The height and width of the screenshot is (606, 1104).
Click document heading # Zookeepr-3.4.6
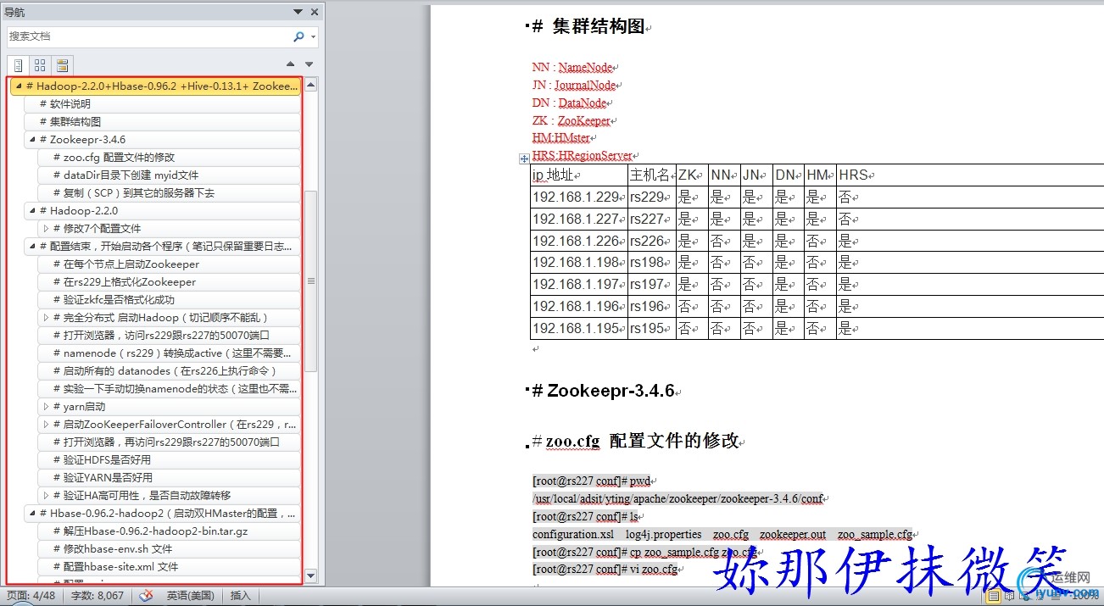[x=605, y=391]
